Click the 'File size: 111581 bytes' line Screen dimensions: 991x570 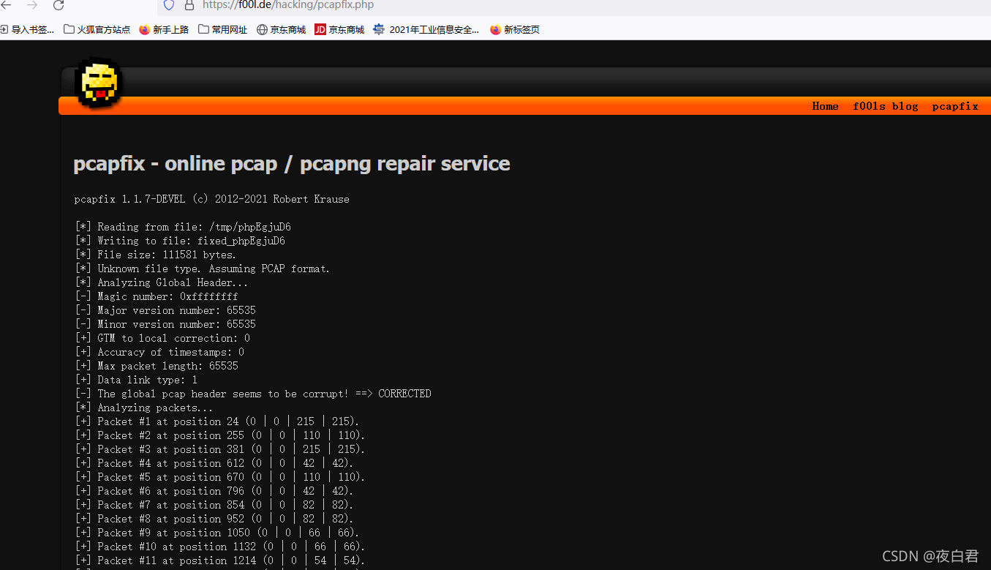point(156,255)
